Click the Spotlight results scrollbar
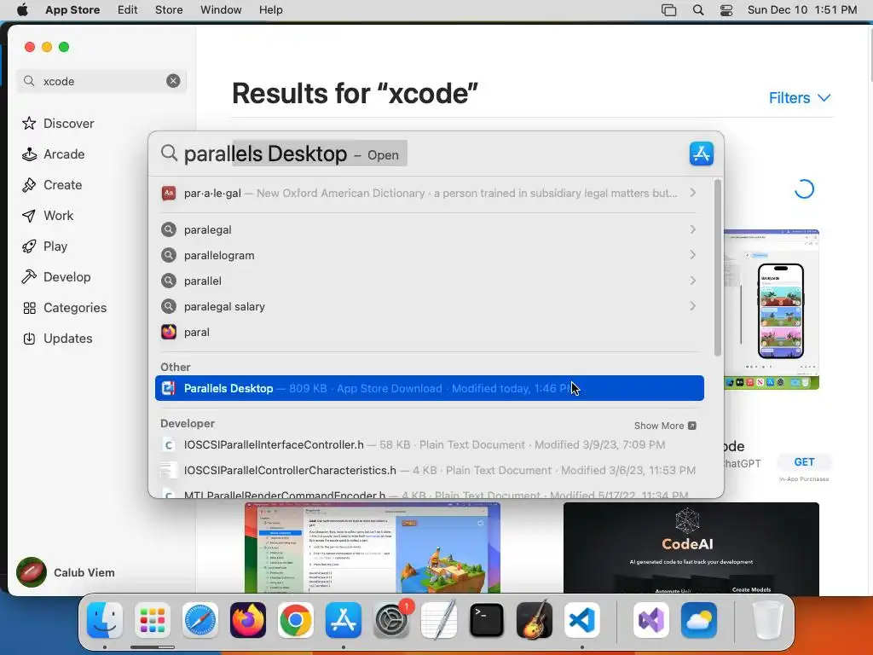873x655 pixels. tap(717, 267)
